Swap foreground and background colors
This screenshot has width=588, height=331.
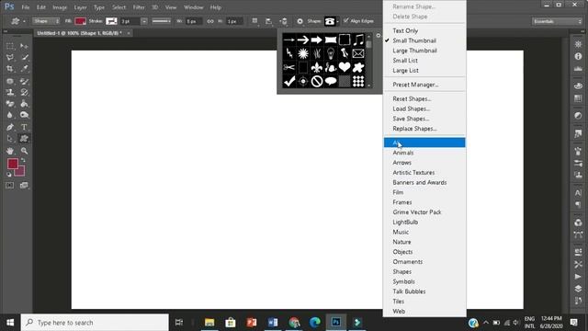(x=23, y=160)
